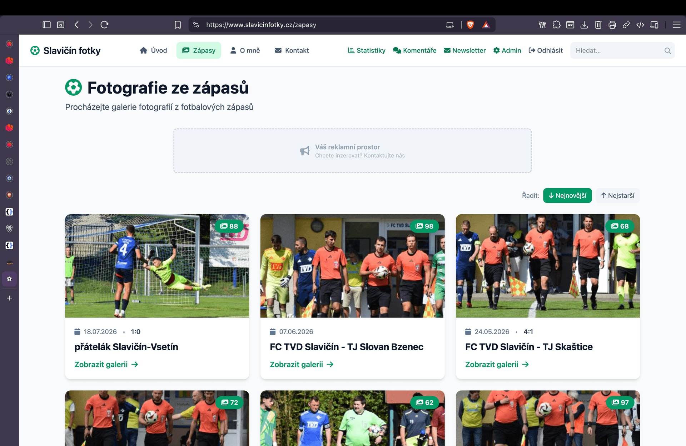Click the FC TVD Slavičín - TJ Slovan Bzenec title
The image size is (686, 446).
(x=347, y=347)
